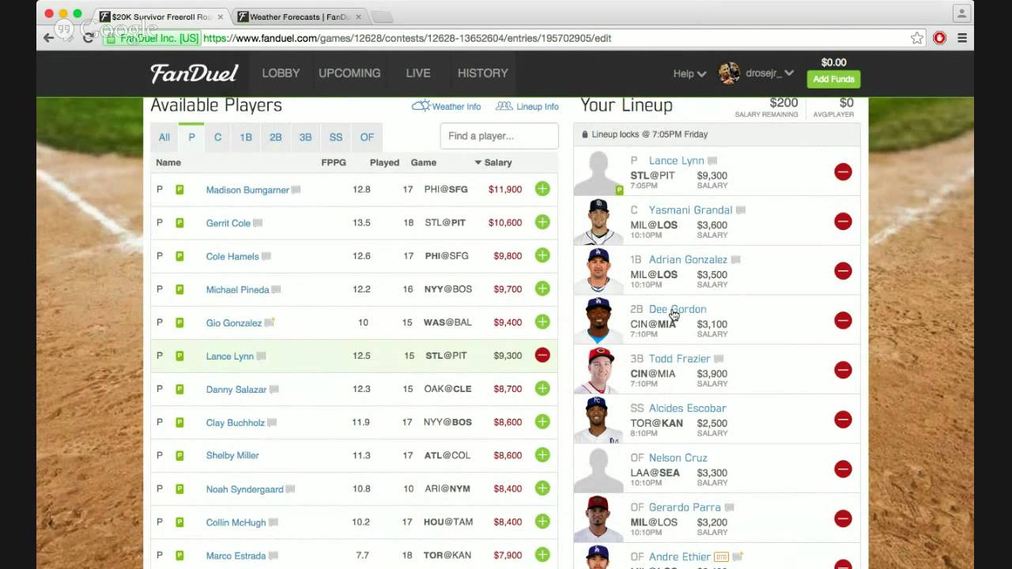Open Gerrit Cole player link
This screenshot has width=1012, height=569.
tap(228, 223)
